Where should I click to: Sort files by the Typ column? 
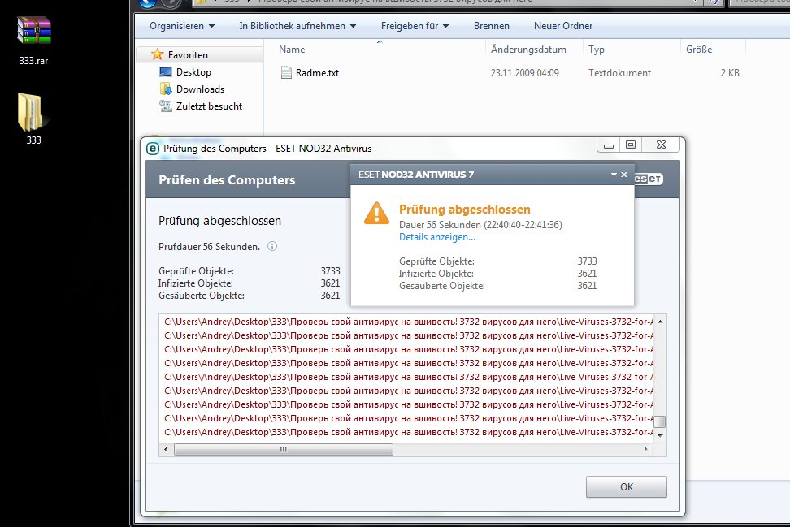pos(597,50)
